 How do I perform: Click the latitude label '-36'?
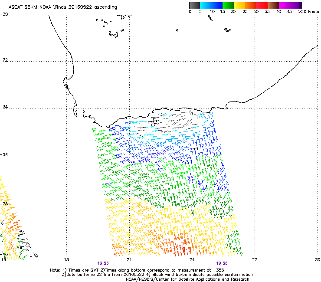pos(4,154)
